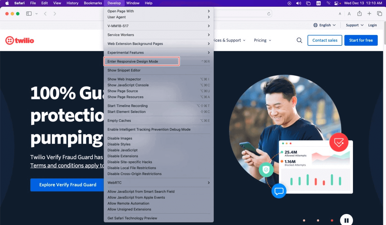Click the now playing icon in menu bar
The height and width of the screenshot is (225, 386).
click(289, 3)
